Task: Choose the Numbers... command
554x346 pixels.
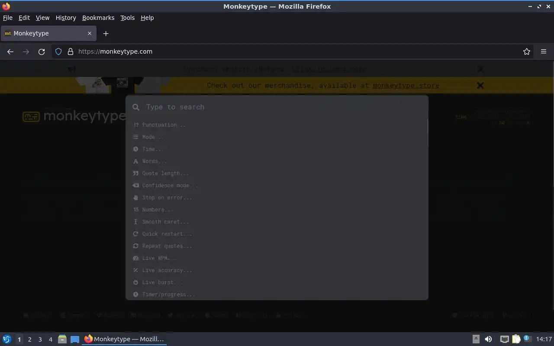Action: pyautogui.click(x=277, y=210)
